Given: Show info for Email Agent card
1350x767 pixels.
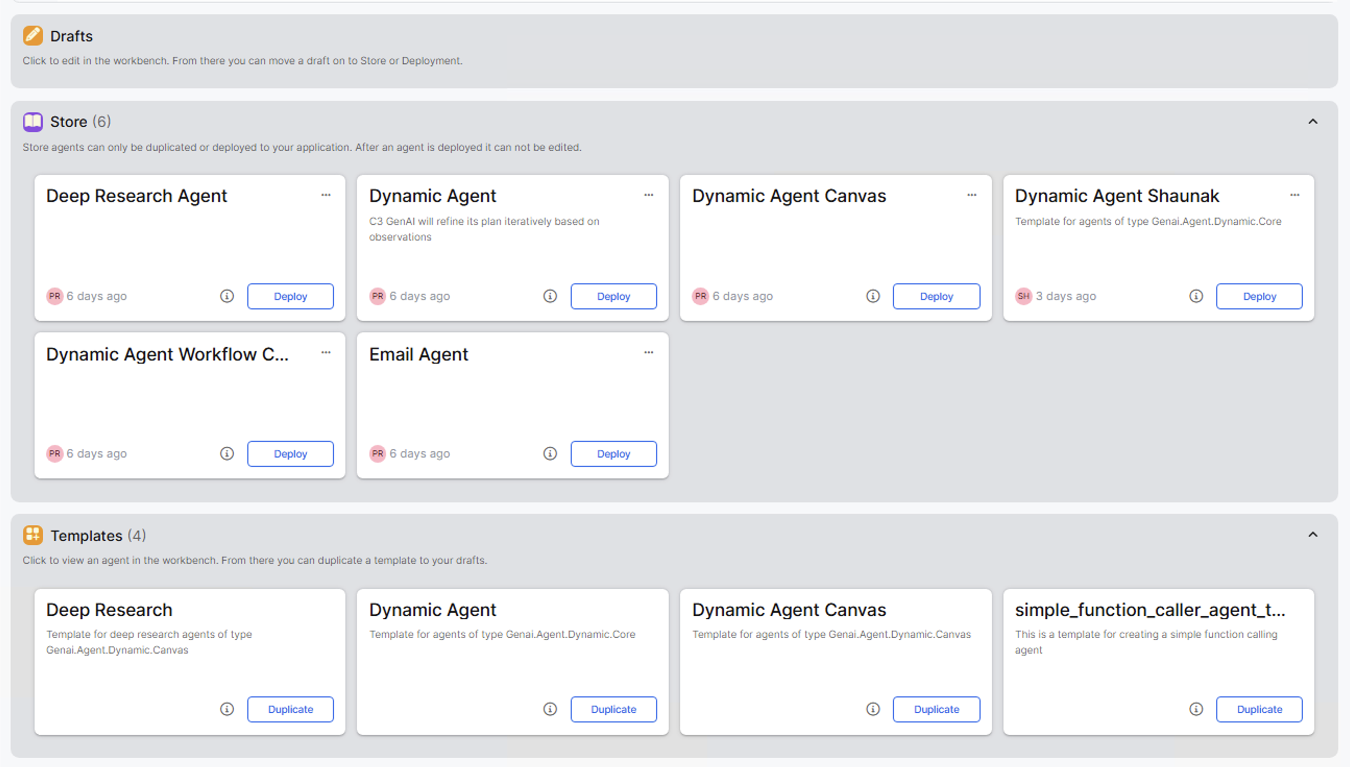Looking at the screenshot, I should pos(550,453).
